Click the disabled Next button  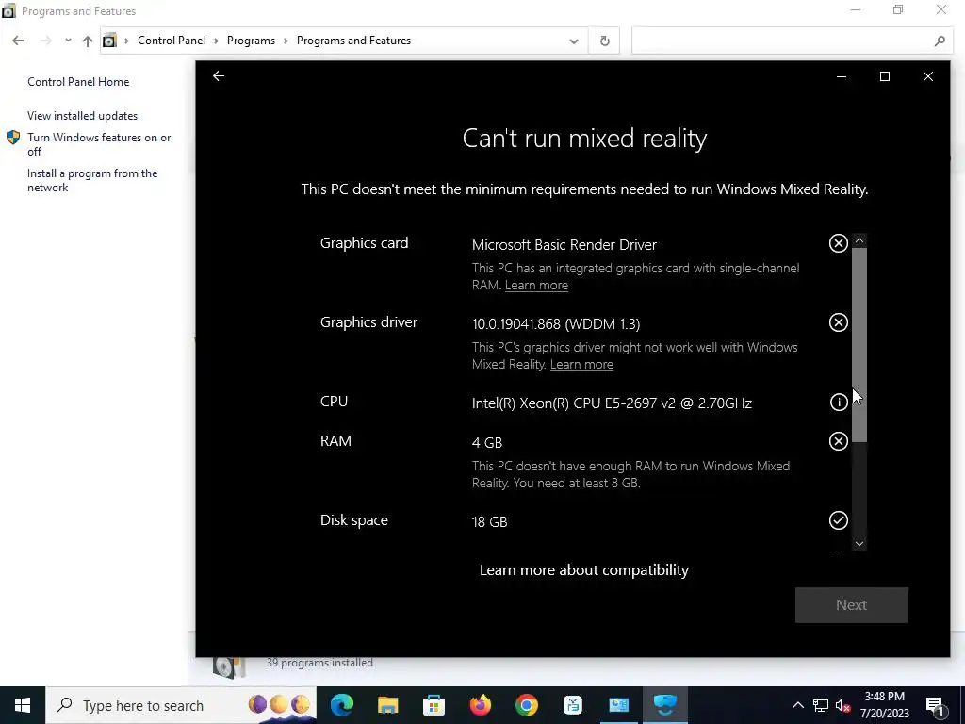point(851,604)
